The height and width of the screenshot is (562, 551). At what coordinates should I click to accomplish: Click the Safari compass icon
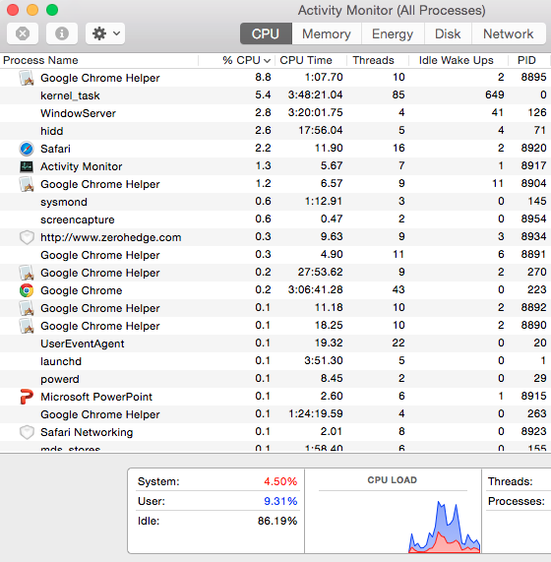pyautogui.click(x=27, y=149)
